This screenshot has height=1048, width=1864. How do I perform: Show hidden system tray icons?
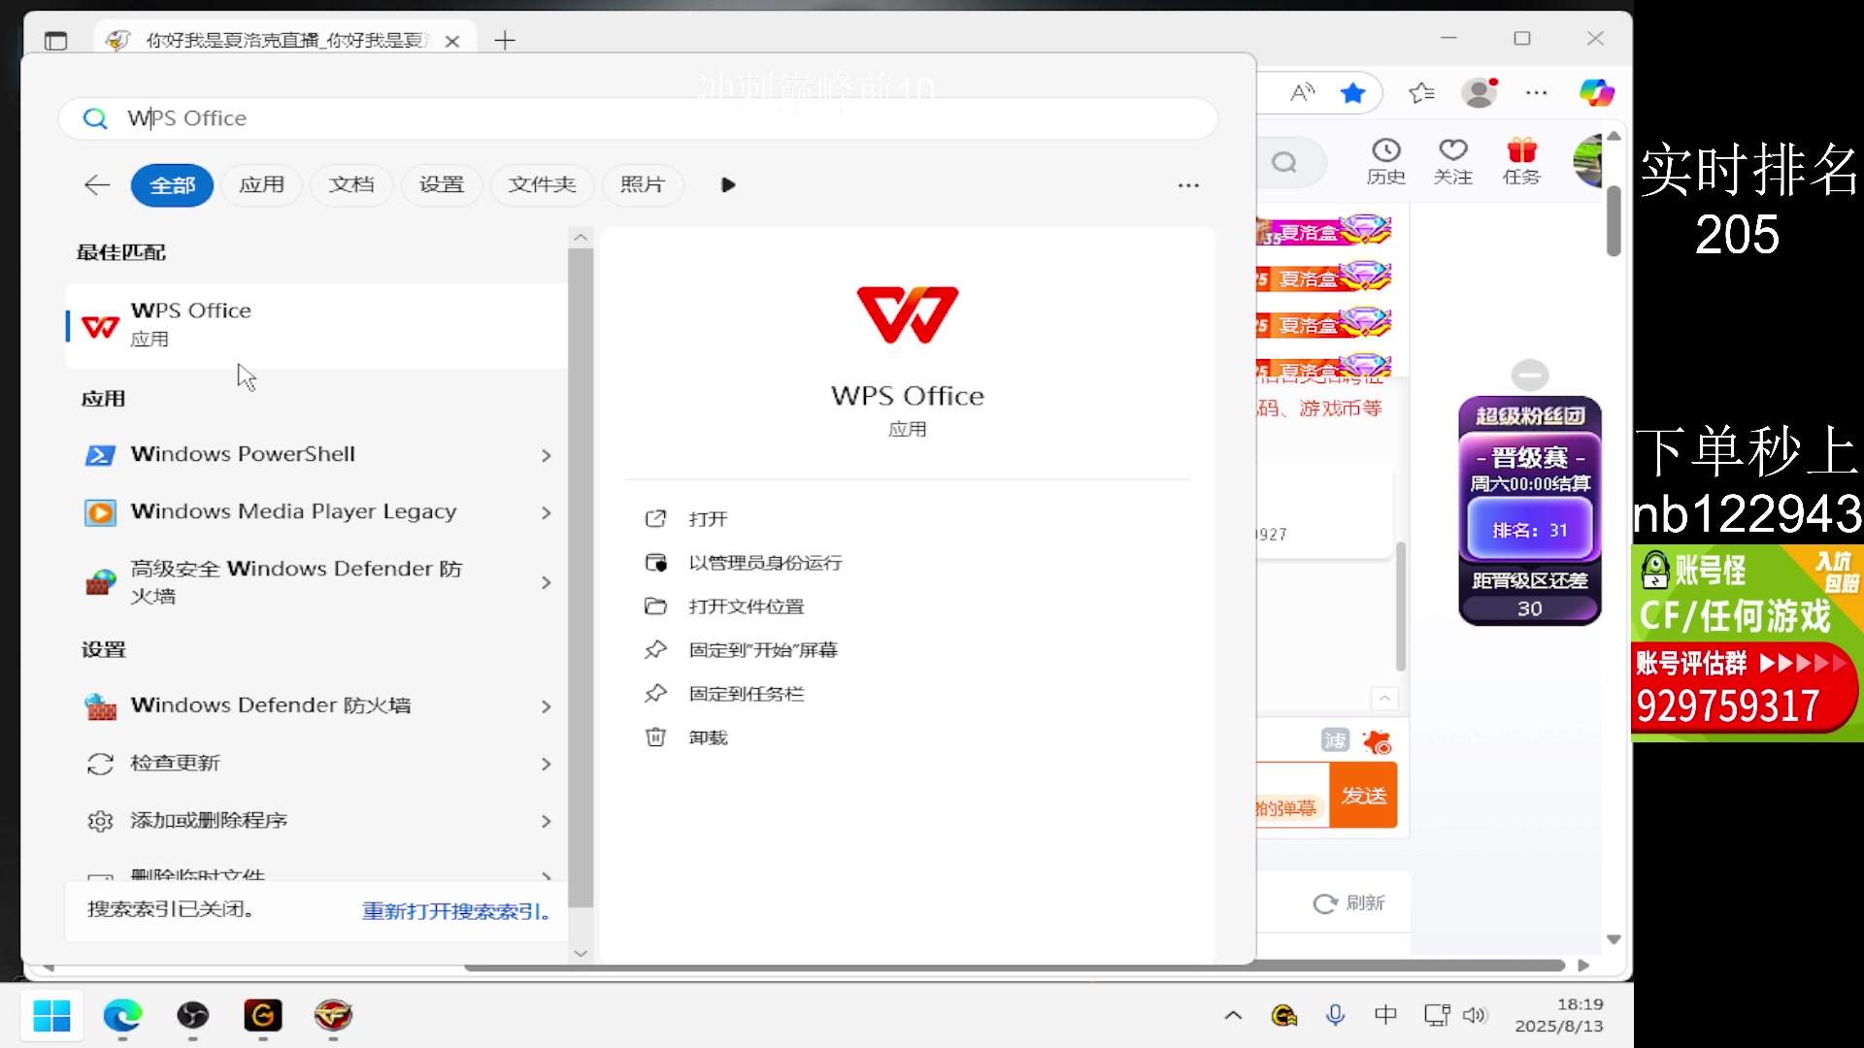1233,1016
